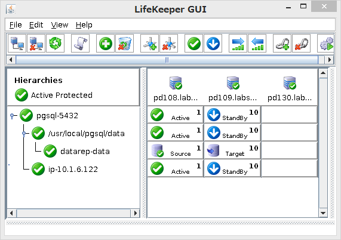Click the Active icon for /usr/local/pgsql/data
The width and height of the screenshot is (341, 240).
[x=157, y=133]
